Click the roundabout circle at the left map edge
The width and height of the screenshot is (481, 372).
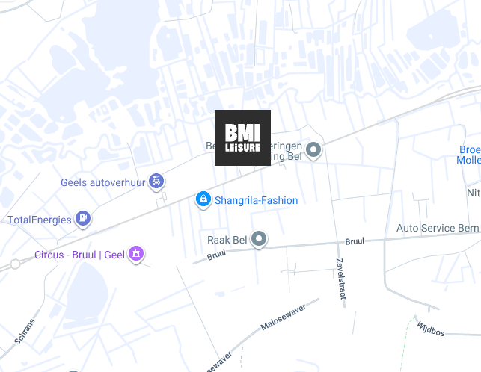[15, 264]
